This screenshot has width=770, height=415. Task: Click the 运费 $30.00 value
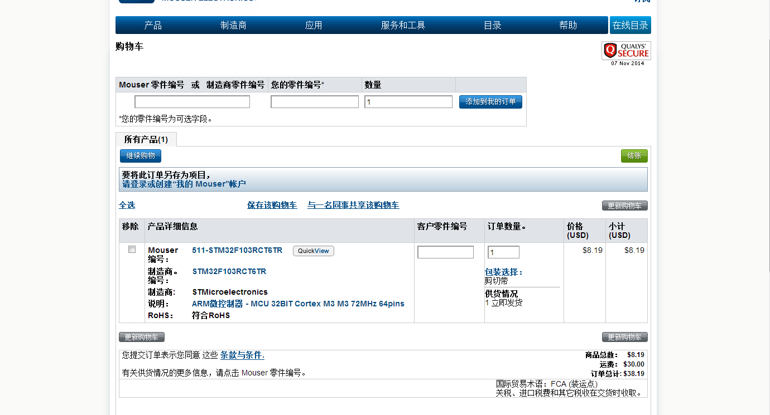(633, 364)
